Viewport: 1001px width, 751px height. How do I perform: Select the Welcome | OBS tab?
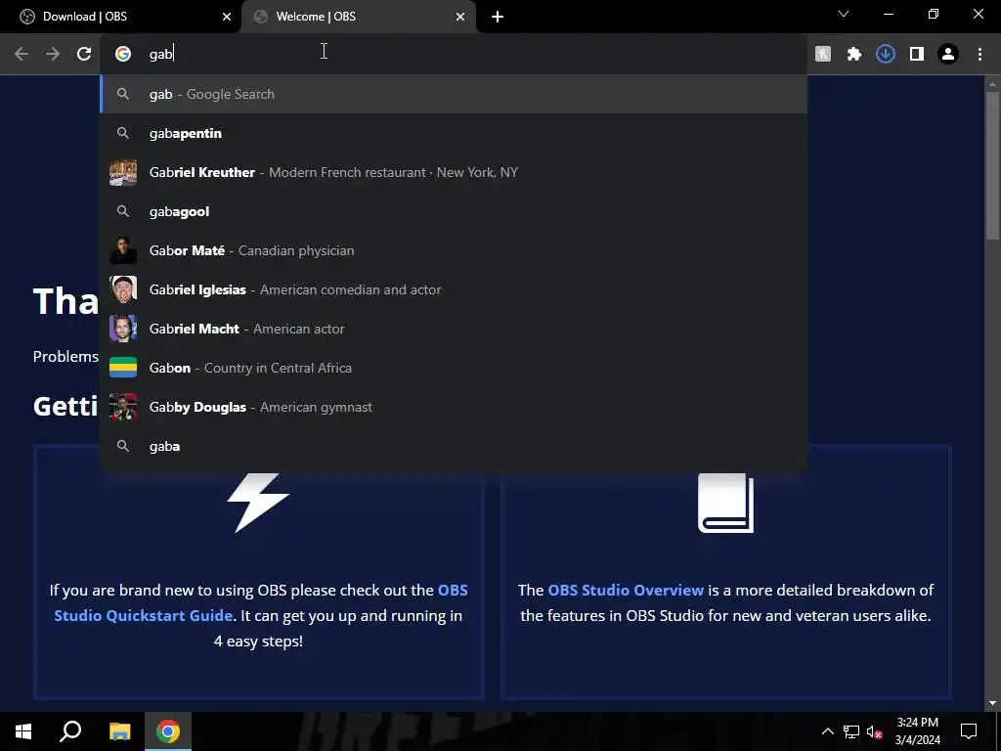pyautogui.click(x=359, y=17)
